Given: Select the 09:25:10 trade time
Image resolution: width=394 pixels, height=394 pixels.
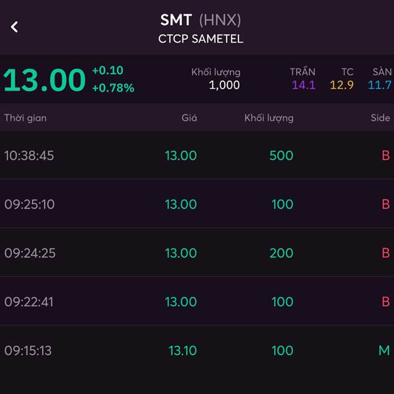Looking at the screenshot, I should (30, 204).
